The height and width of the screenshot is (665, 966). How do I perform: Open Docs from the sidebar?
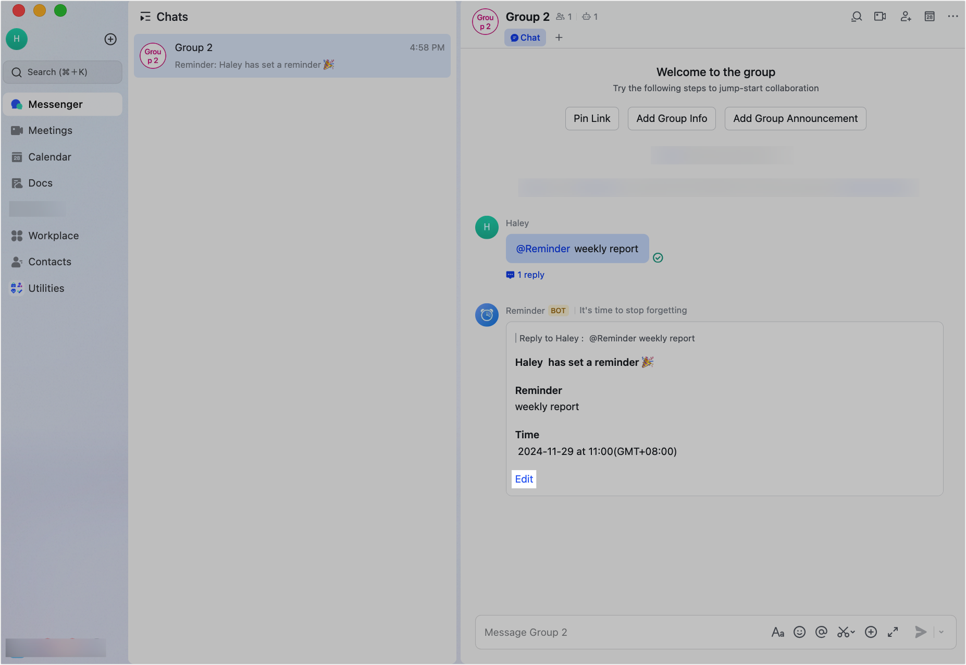[40, 183]
